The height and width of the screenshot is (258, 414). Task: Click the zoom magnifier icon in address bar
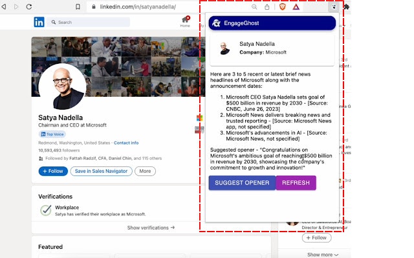[254, 7]
